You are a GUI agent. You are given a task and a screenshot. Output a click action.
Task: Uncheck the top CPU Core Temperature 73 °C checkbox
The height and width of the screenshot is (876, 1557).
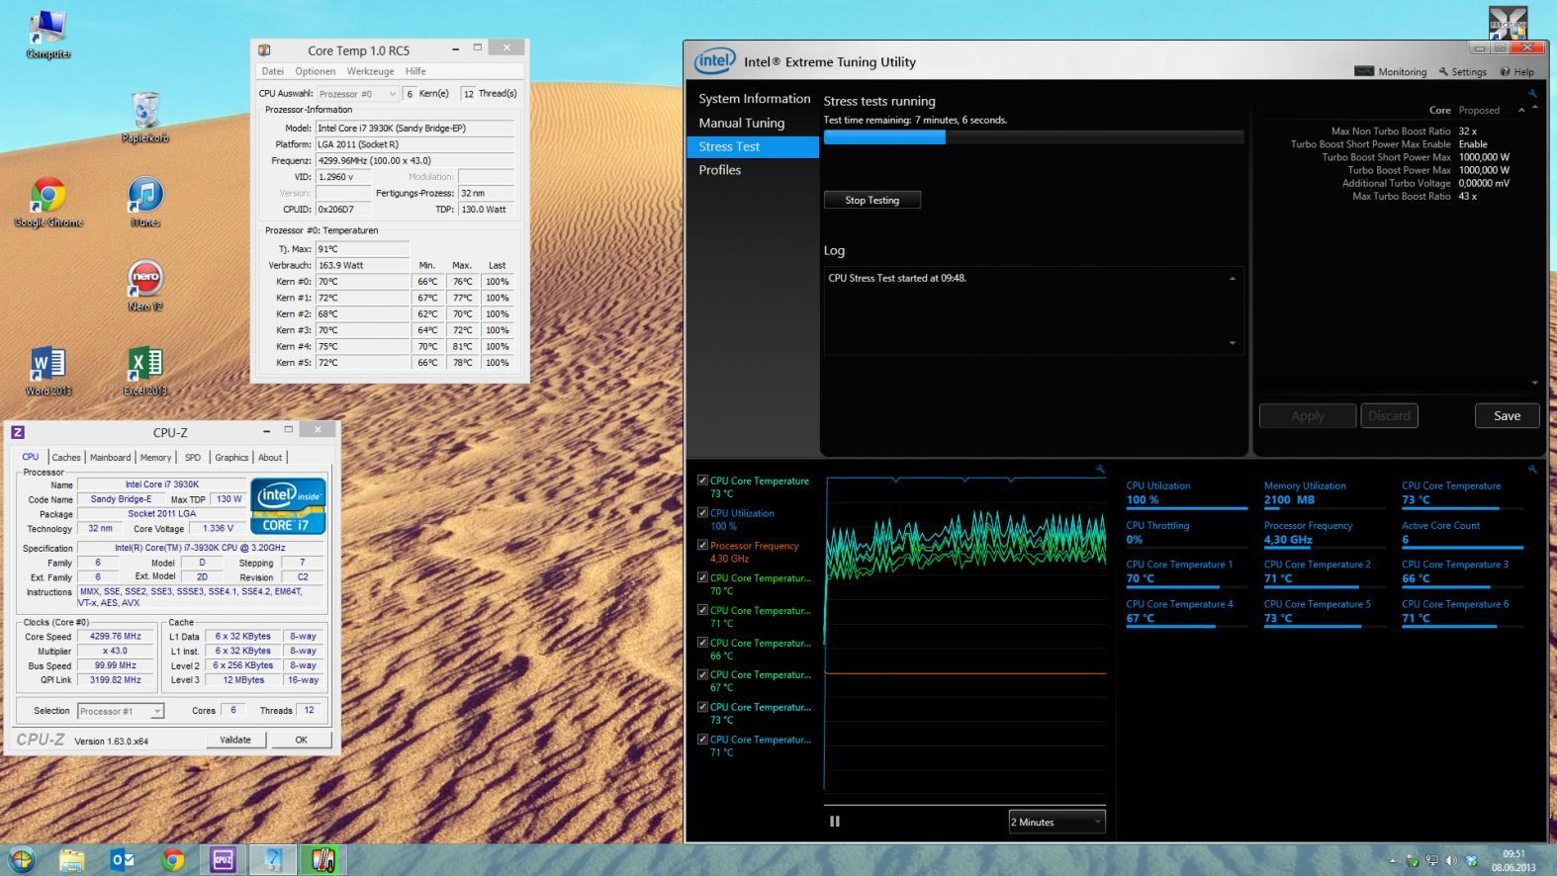[x=702, y=481]
